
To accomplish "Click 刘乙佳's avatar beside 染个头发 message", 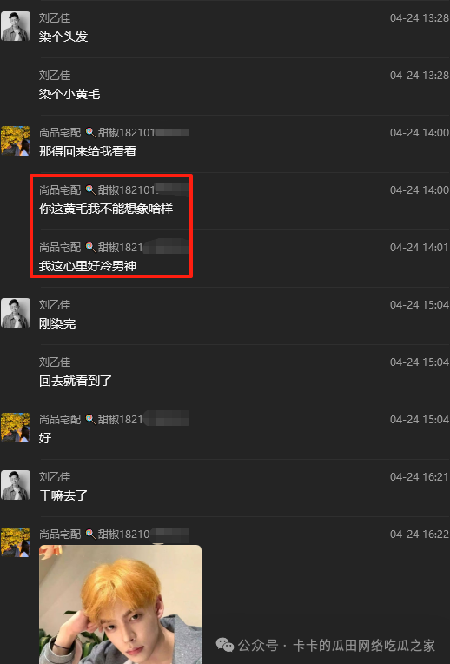I will [x=16, y=26].
